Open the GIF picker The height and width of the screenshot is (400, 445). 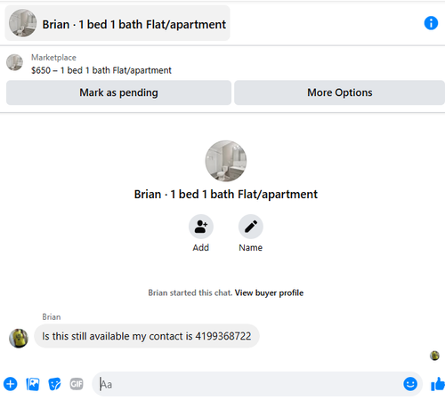pyautogui.click(x=77, y=384)
